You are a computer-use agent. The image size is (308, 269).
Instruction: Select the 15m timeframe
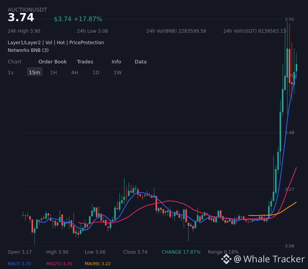tap(35, 72)
